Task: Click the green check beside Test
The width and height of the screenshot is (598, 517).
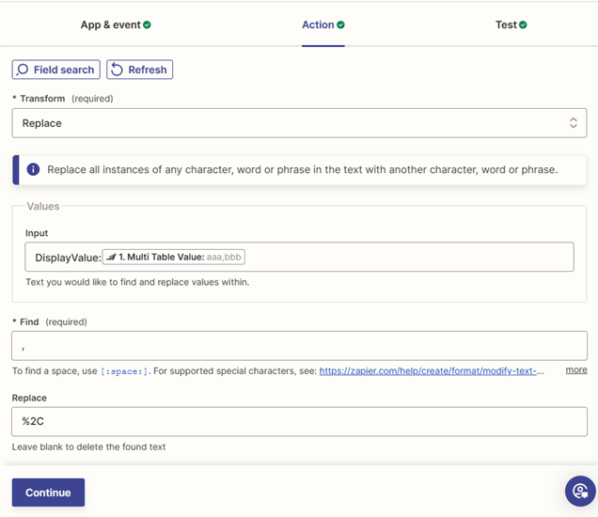Action: coord(523,24)
